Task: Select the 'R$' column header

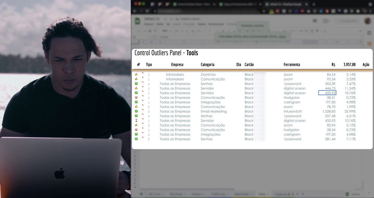Action: [333, 65]
